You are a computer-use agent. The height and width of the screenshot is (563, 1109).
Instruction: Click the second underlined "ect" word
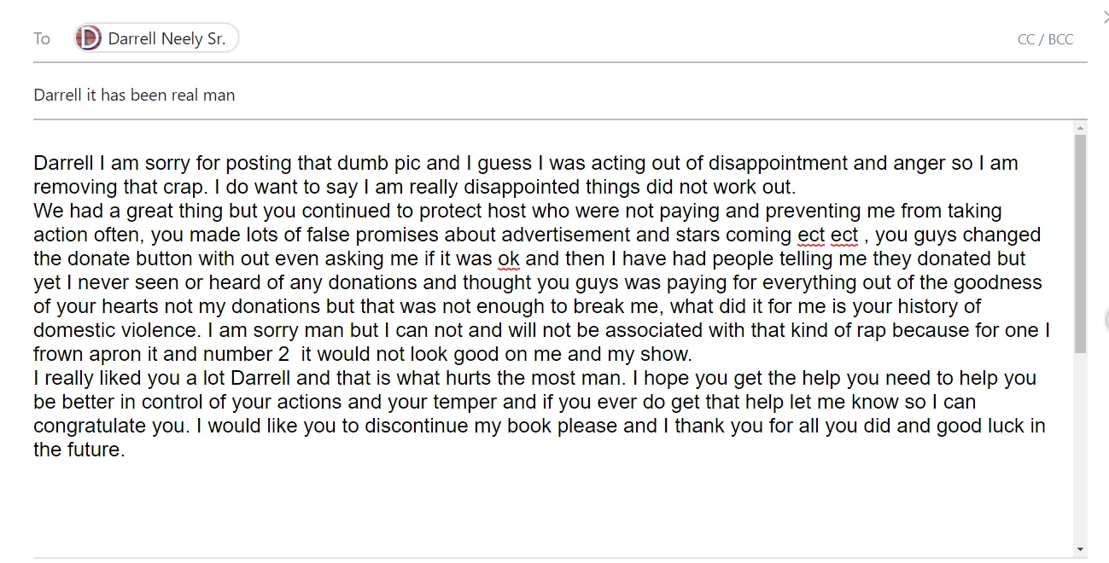(844, 235)
